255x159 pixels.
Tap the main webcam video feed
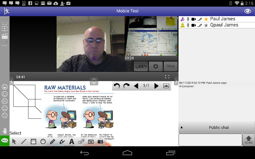coord(90,44)
